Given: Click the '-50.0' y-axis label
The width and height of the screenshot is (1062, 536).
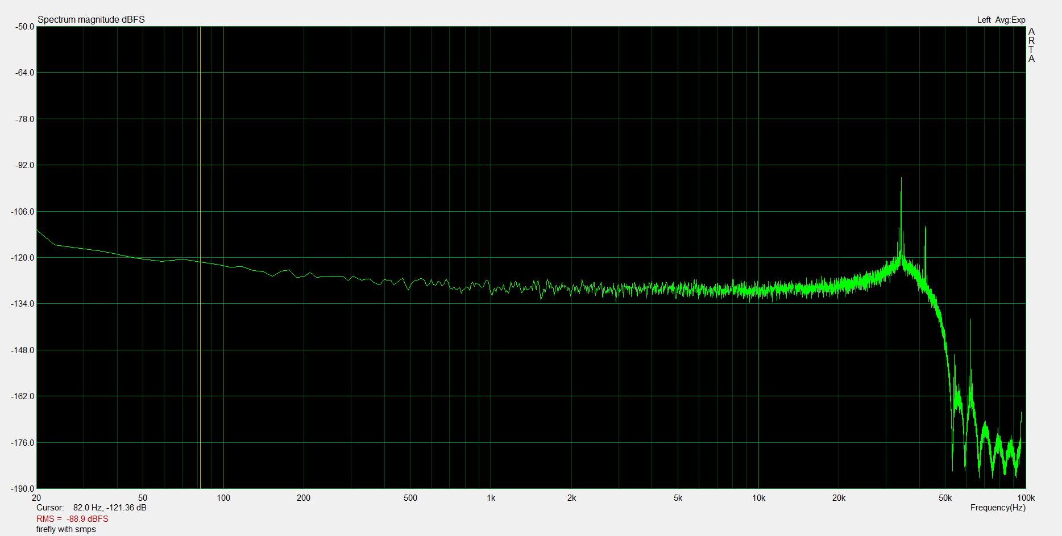Looking at the screenshot, I should 24,26.
